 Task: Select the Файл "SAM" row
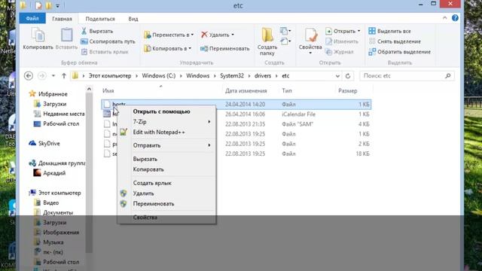coord(236,124)
